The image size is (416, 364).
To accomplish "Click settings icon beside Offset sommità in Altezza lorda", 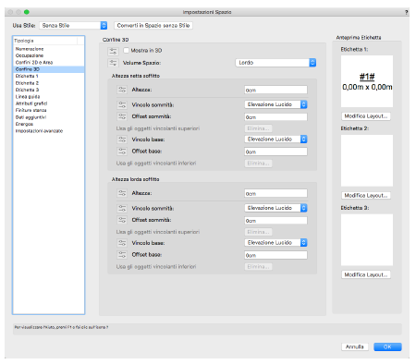I will point(122,220).
